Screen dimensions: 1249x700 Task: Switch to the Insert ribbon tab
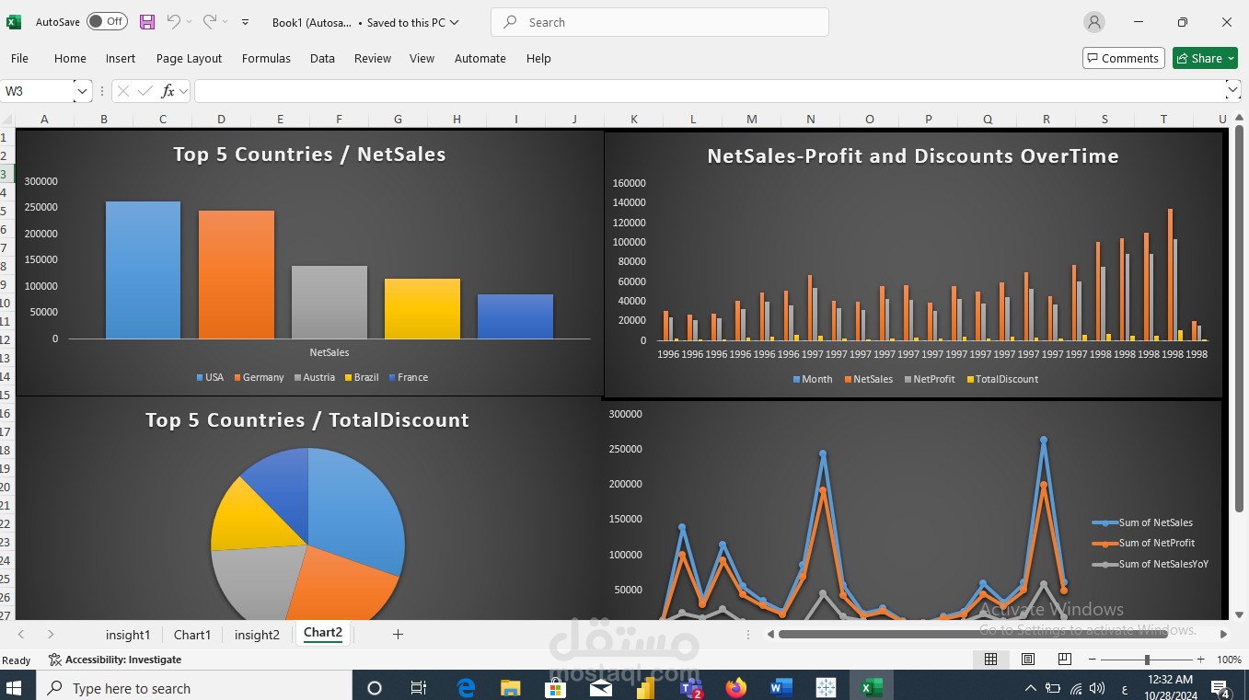point(121,58)
